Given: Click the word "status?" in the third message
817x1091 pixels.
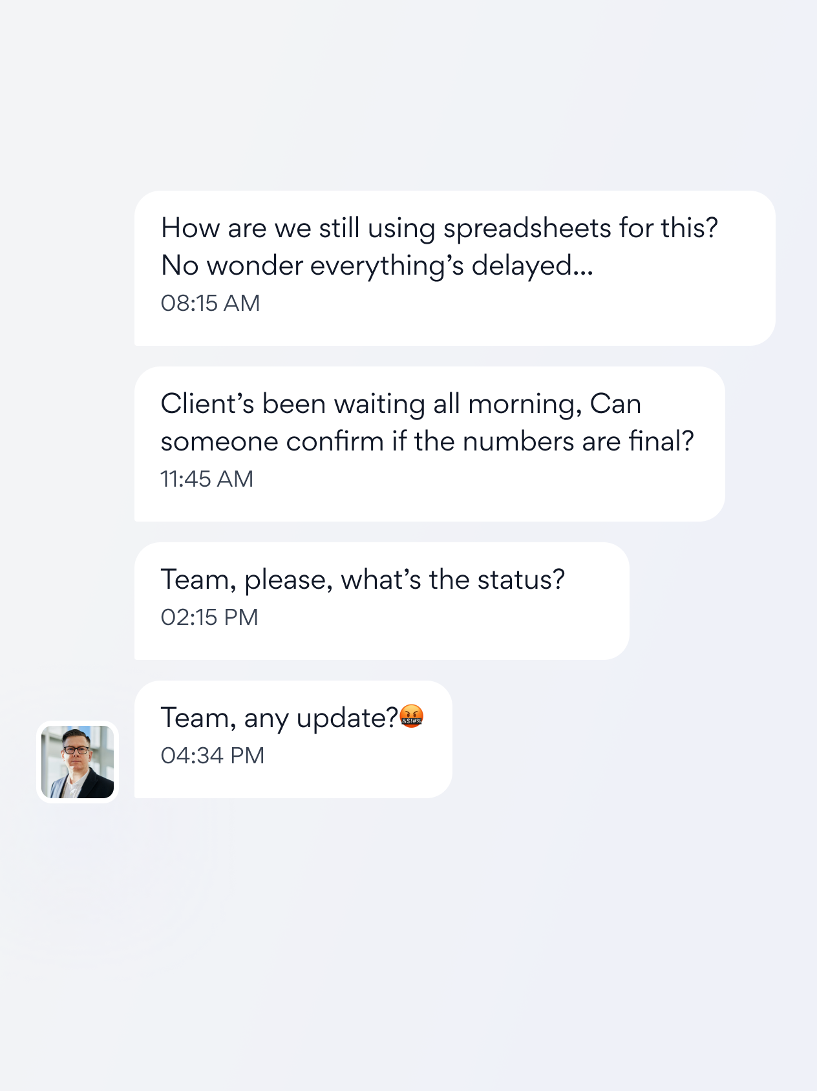Looking at the screenshot, I should (521, 580).
